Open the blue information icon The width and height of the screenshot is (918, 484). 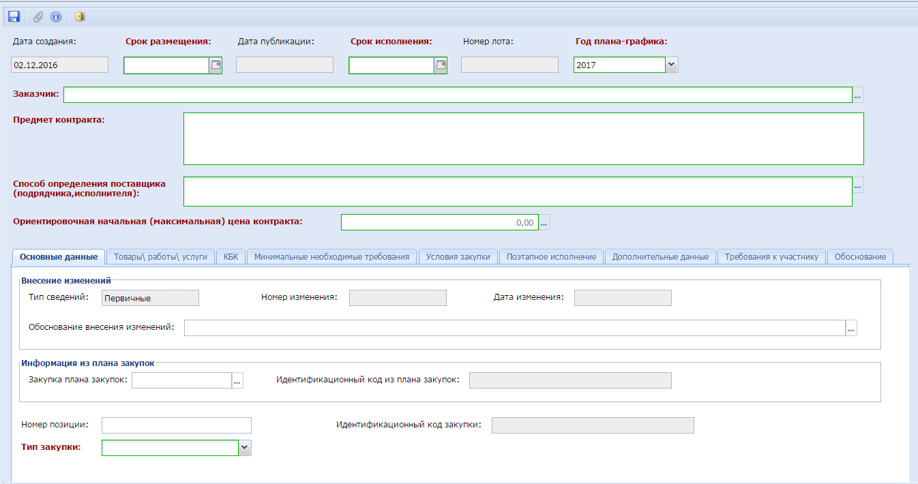[56, 16]
